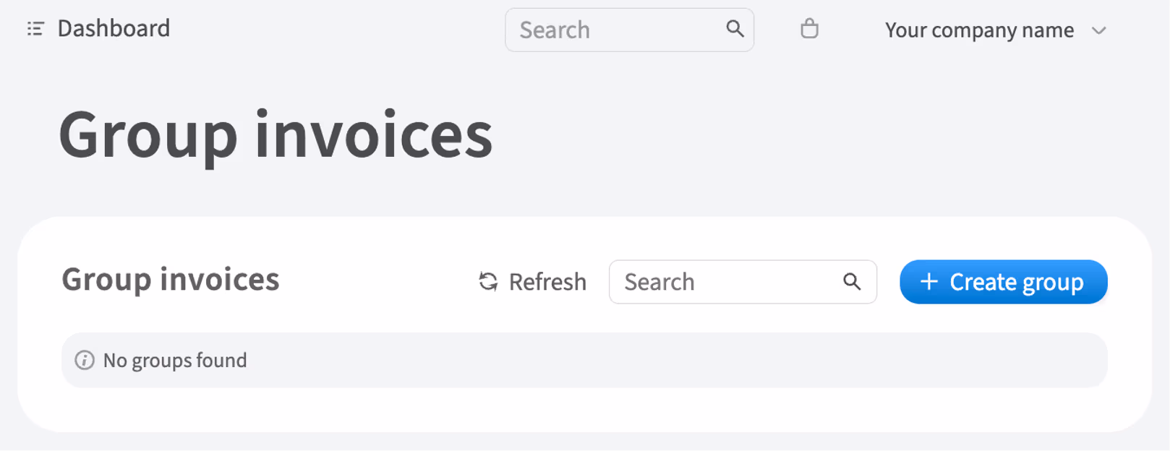Click the info icon before No groups found

point(85,360)
